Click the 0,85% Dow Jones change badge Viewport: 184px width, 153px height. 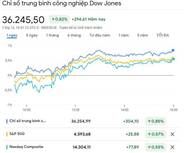tap(155, 121)
